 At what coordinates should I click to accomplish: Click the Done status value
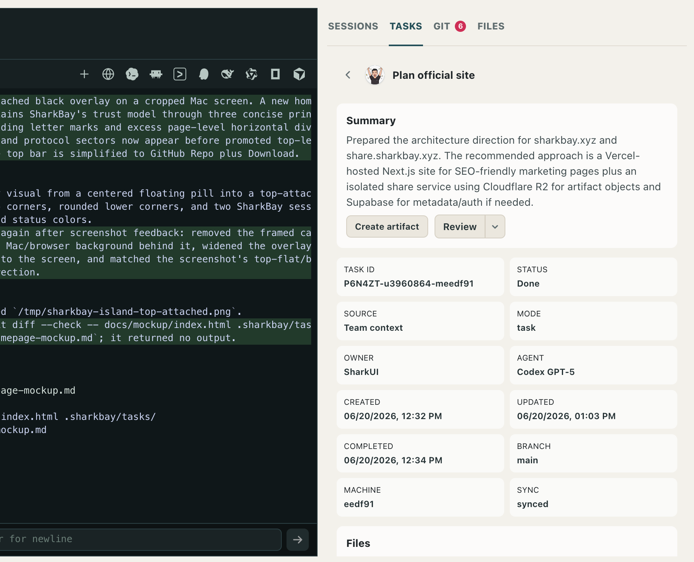pos(528,283)
